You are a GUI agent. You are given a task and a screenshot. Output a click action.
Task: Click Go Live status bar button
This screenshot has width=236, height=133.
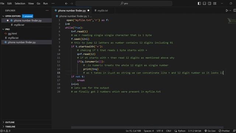pyautogui.click(x=210, y=131)
